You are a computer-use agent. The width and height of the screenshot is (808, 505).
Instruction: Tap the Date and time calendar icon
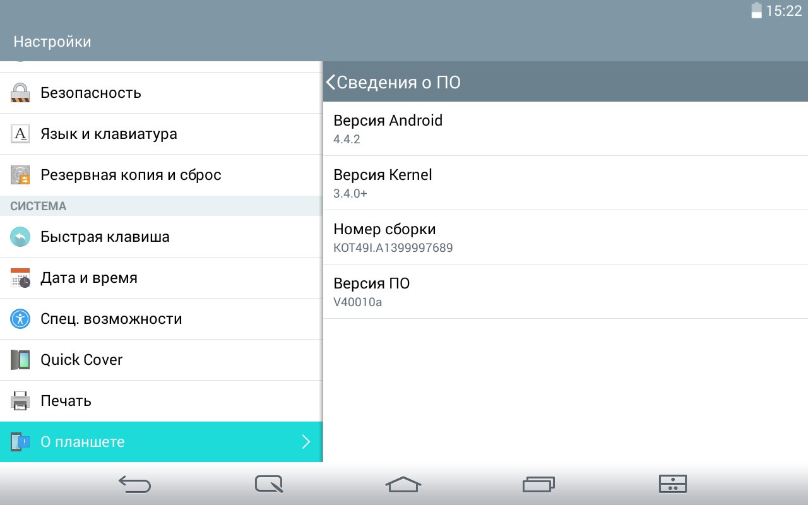click(x=20, y=278)
